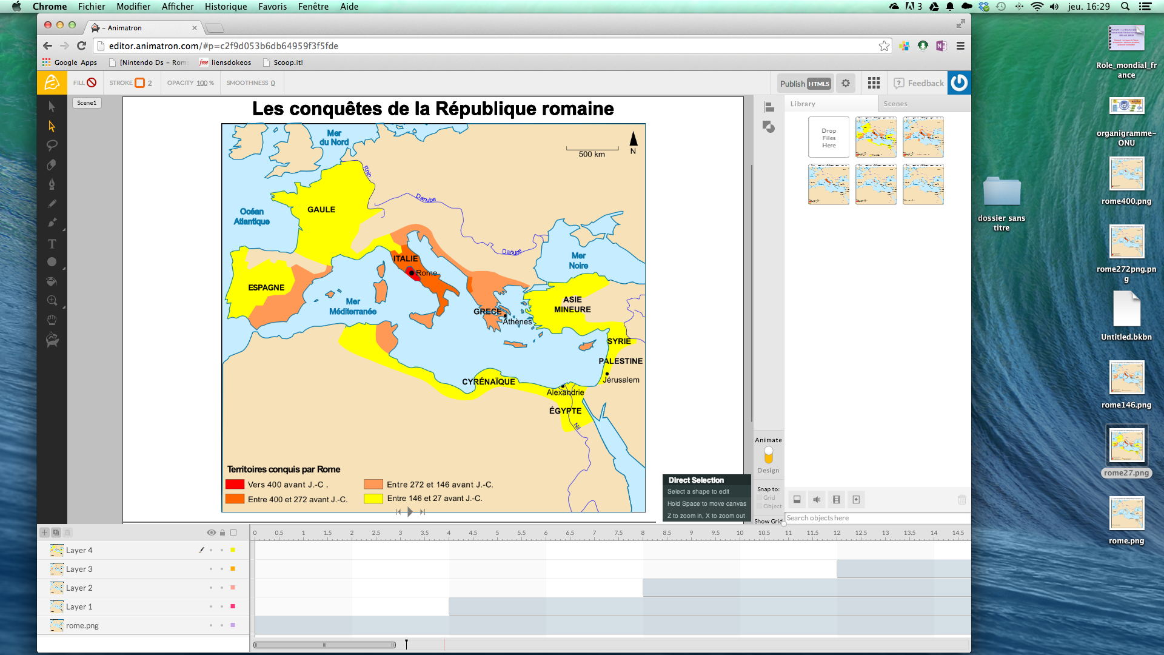Select the Hand pan tool

point(52,320)
